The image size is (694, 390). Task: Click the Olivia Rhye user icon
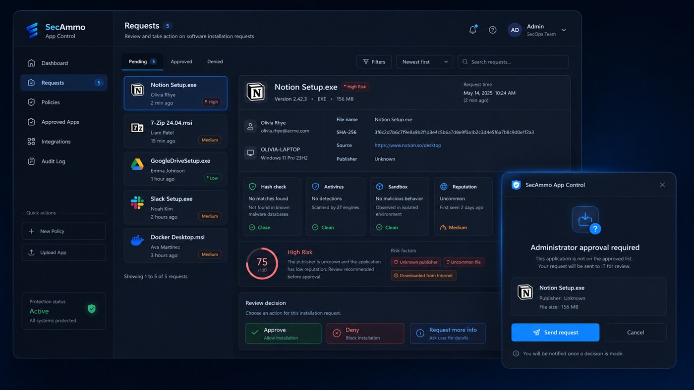250,126
